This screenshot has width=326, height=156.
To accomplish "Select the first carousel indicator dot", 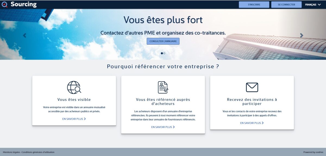I will (162, 53).
